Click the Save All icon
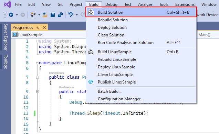 click(x=60, y=15)
